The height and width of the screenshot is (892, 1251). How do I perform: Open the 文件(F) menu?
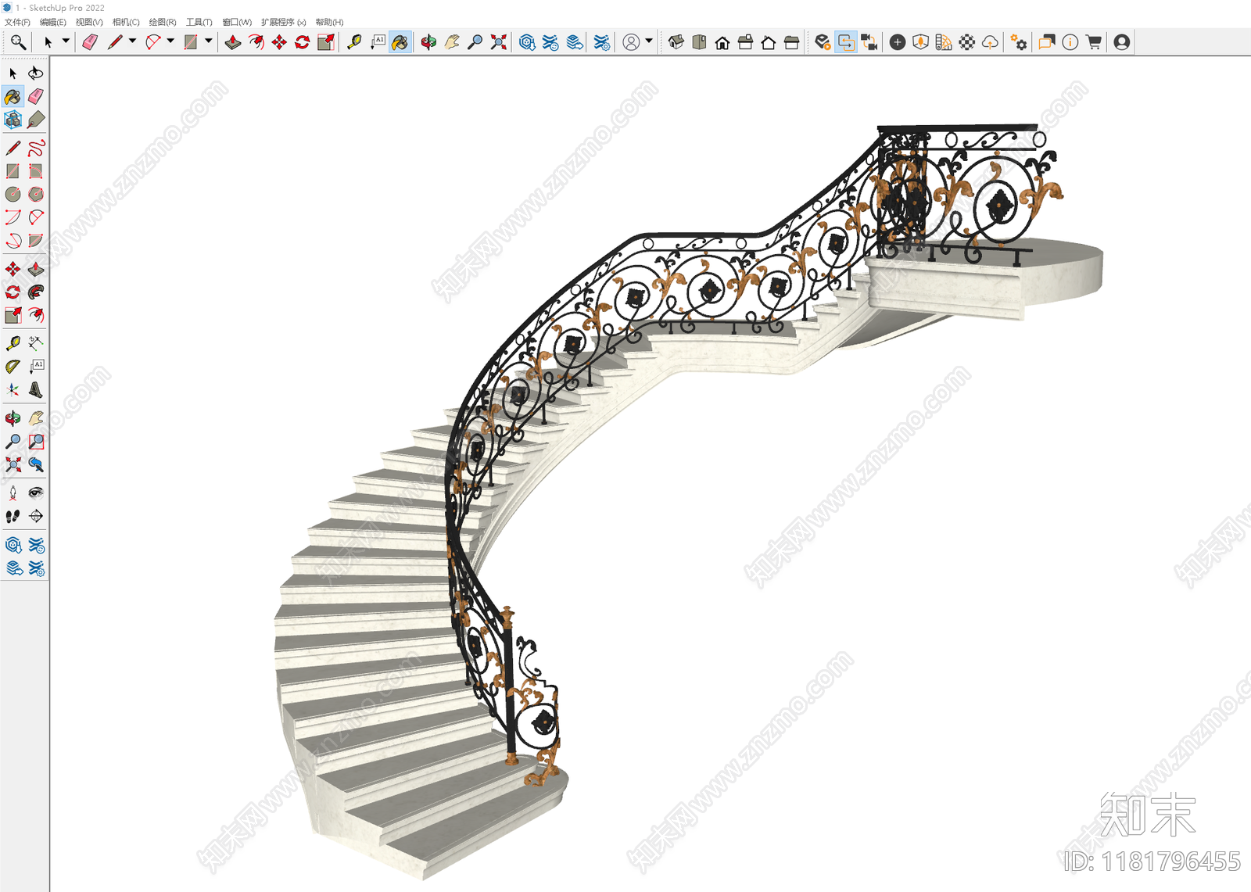(17, 22)
